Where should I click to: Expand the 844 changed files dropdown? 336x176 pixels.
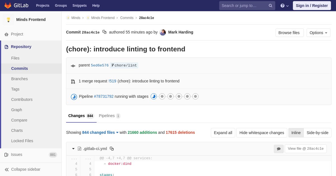click(100, 132)
